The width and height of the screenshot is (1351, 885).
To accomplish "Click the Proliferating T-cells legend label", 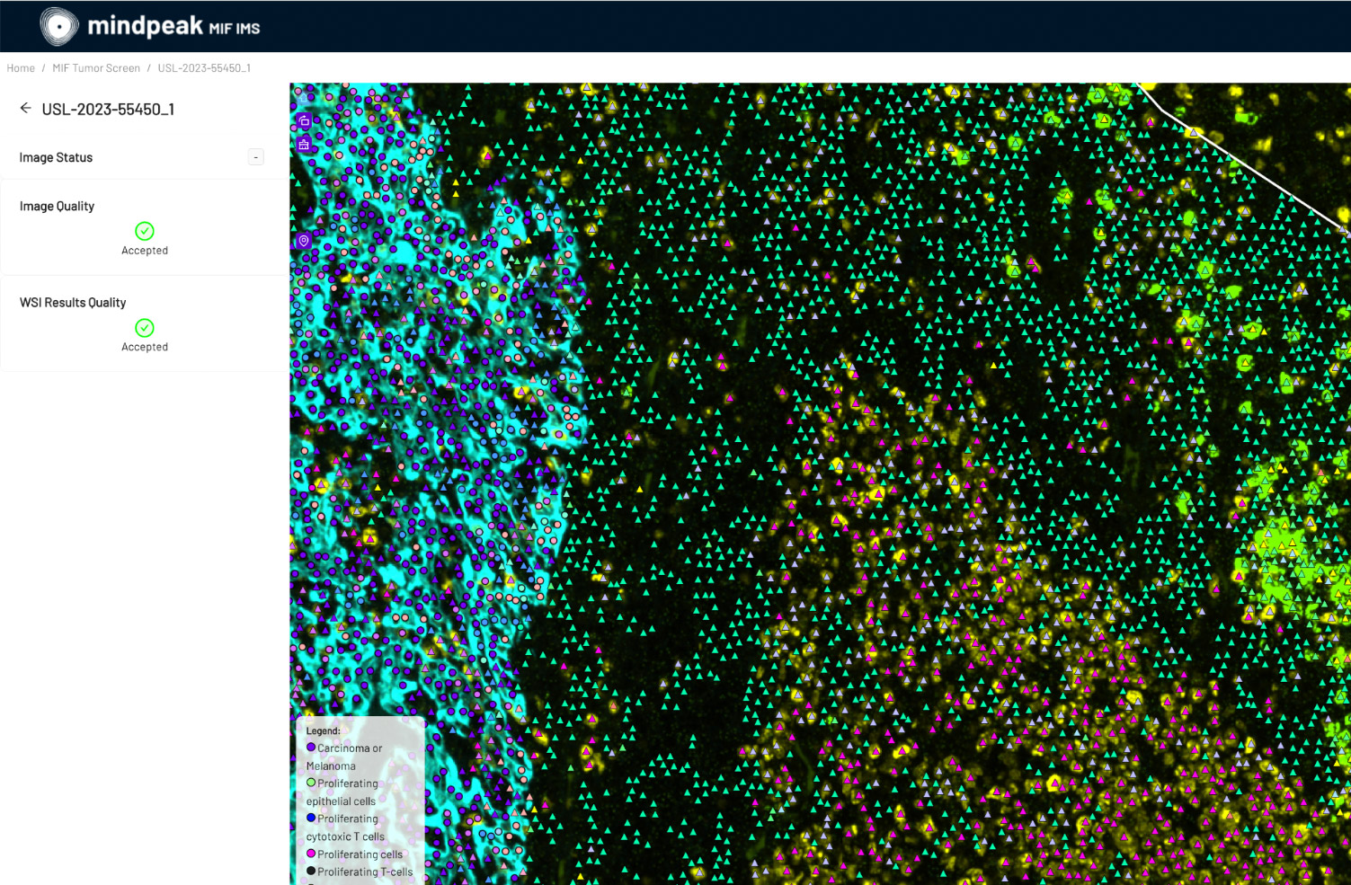I will (x=365, y=872).
